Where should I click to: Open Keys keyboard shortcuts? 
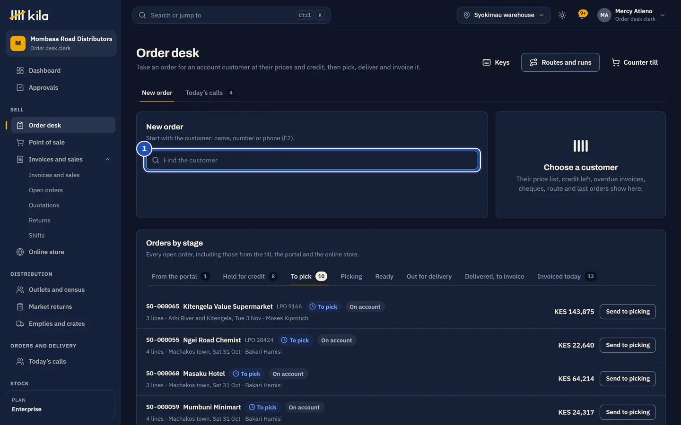pyautogui.click(x=496, y=62)
